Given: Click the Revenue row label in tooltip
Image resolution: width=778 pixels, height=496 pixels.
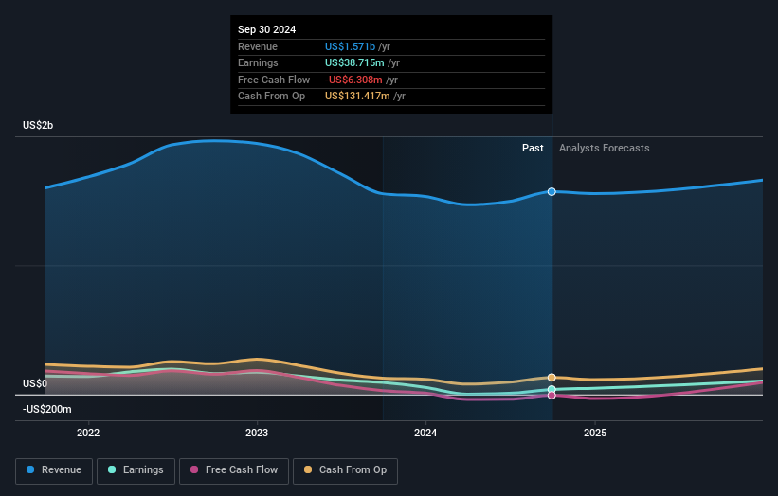Looking at the screenshot, I should tap(258, 46).
